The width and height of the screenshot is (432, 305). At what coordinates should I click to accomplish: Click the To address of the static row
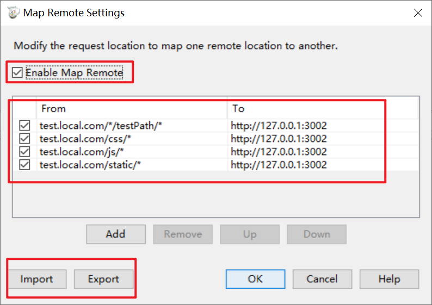click(x=279, y=165)
